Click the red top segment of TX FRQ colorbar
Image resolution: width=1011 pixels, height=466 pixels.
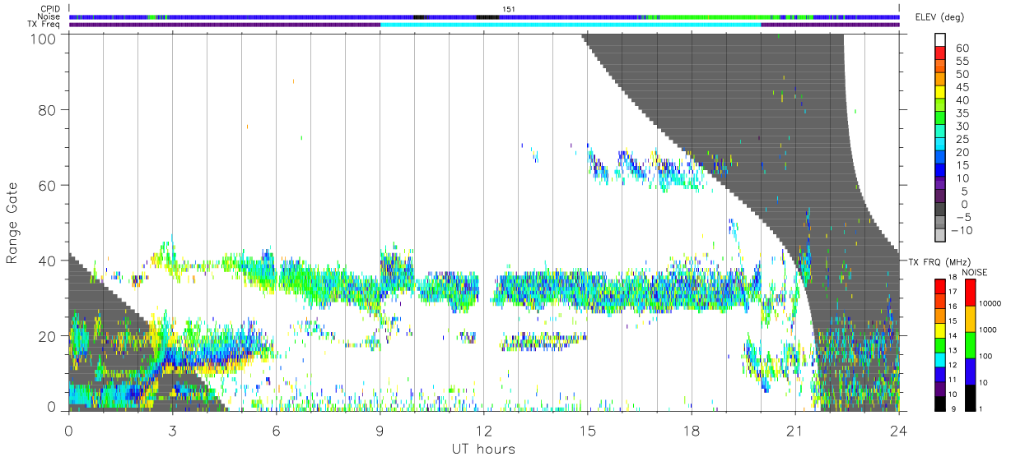tap(941, 286)
